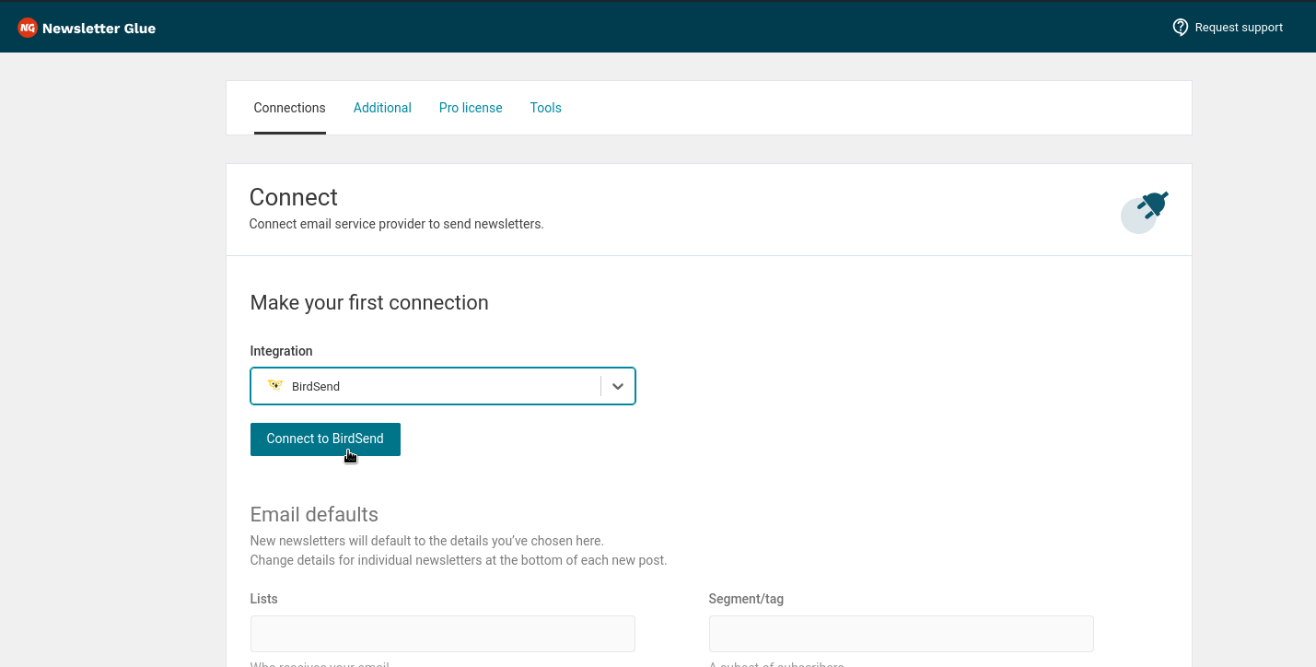The height and width of the screenshot is (667, 1316).
Task: Click 'Change details for individual newsletters' text line
Action: [x=459, y=560]
